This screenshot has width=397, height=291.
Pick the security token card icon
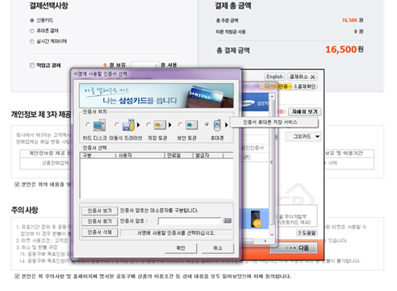click(x=191, y=125)
